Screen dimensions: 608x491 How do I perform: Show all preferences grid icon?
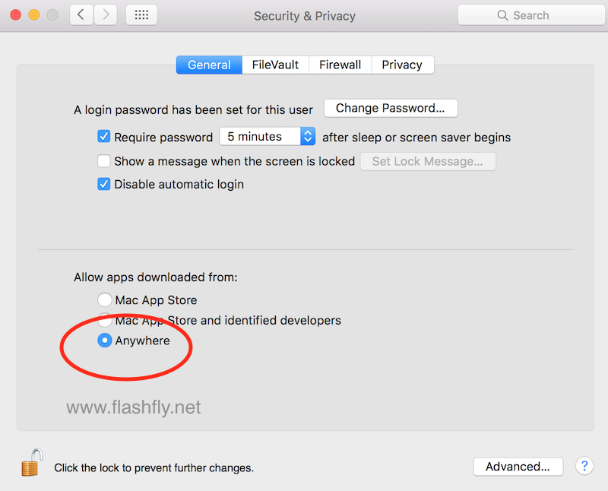(x=141, y=14)
